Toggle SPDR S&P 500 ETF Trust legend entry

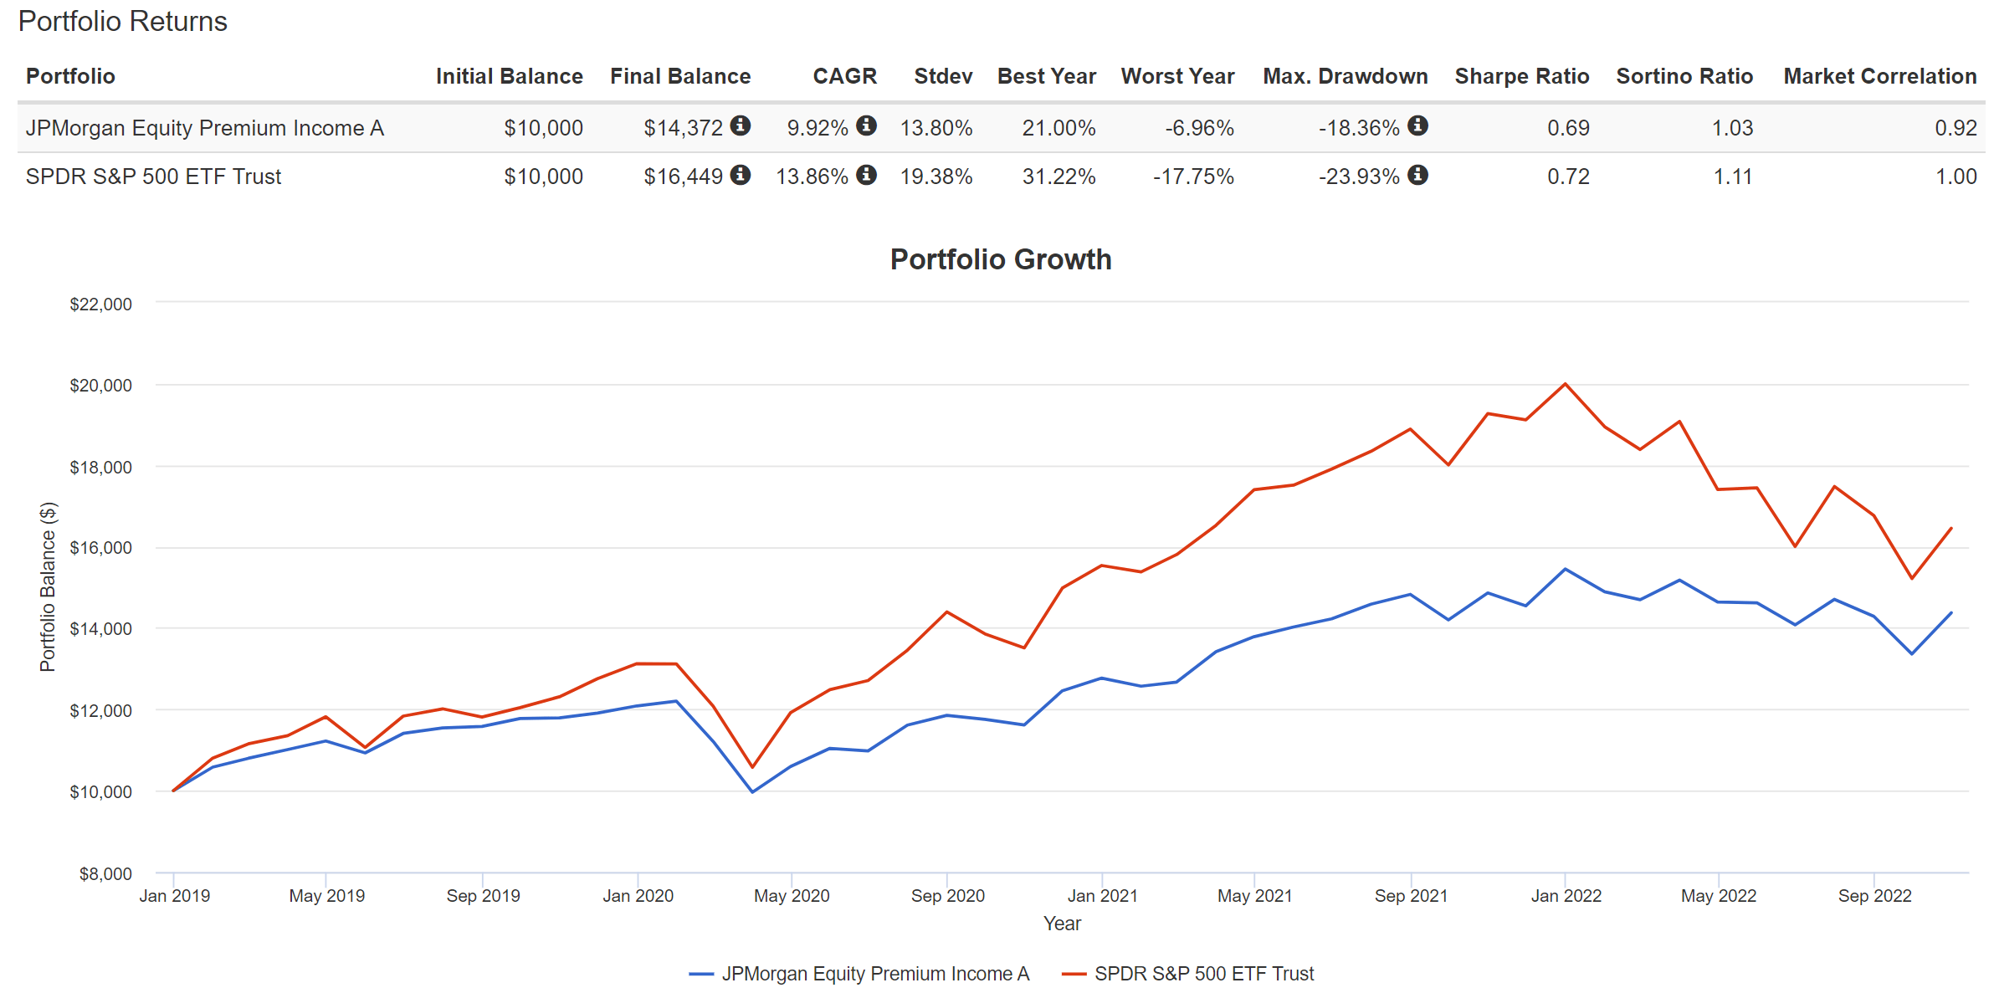(x=1187, y=974)
